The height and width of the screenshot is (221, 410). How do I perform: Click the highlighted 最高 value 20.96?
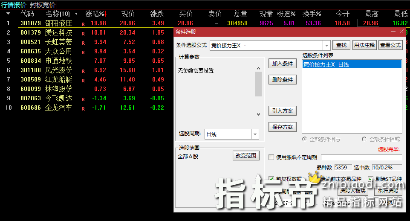click(368, 23)
